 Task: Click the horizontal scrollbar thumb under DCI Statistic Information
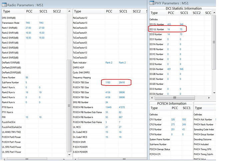click(175, 97)
